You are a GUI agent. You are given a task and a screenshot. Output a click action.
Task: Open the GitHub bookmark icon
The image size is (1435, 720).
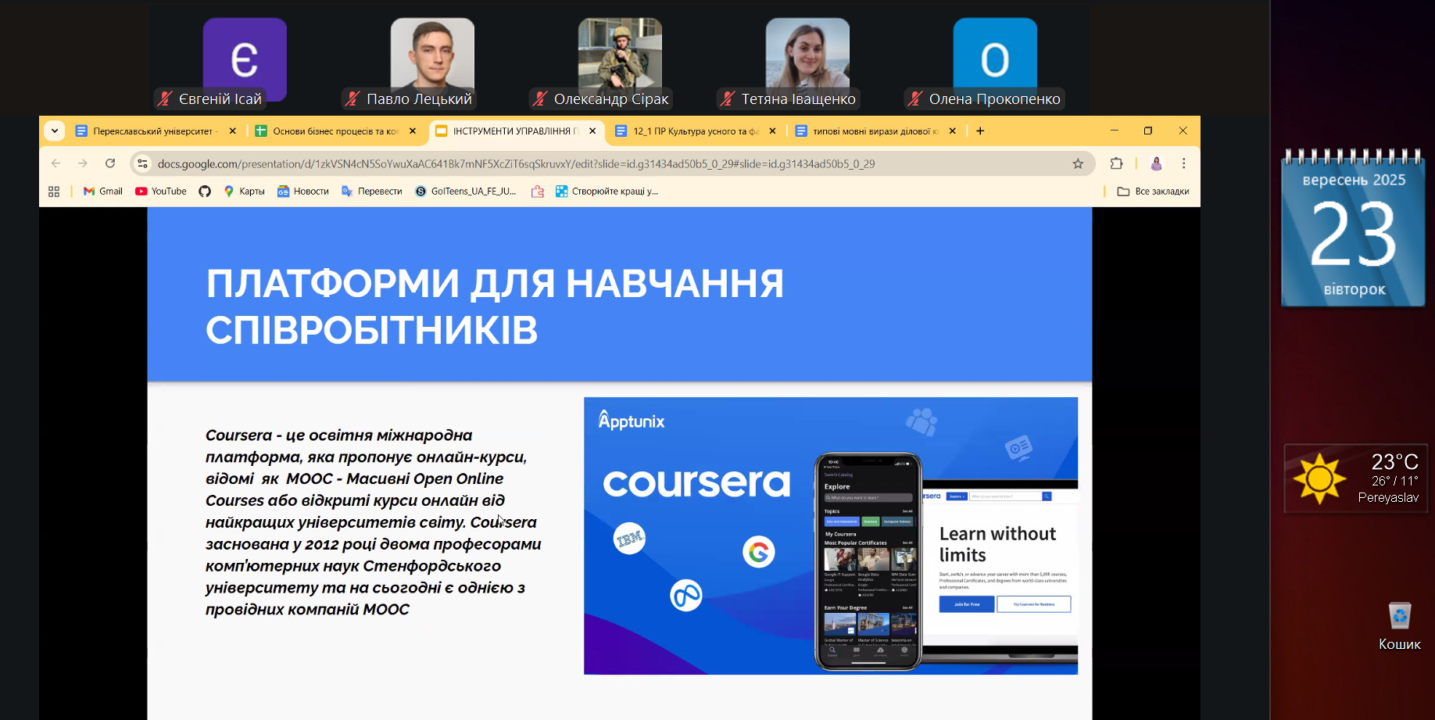[x=205, y=192]
